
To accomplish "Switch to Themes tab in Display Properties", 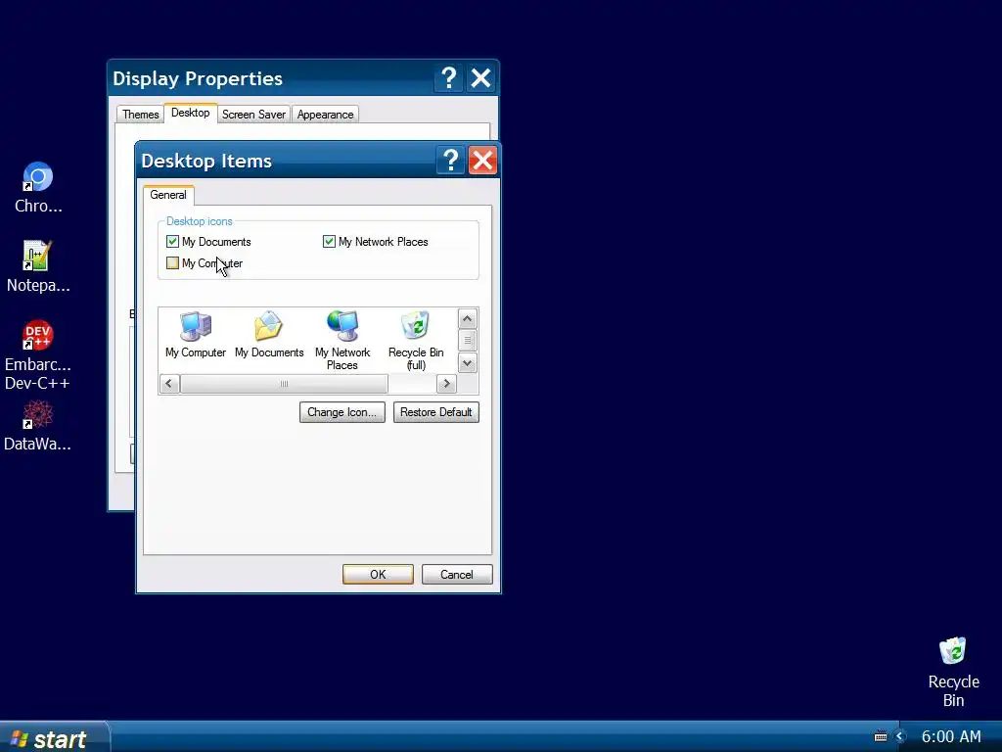I will (141, 115).
